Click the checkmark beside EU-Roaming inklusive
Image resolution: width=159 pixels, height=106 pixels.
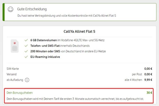[x=26, y=57]
